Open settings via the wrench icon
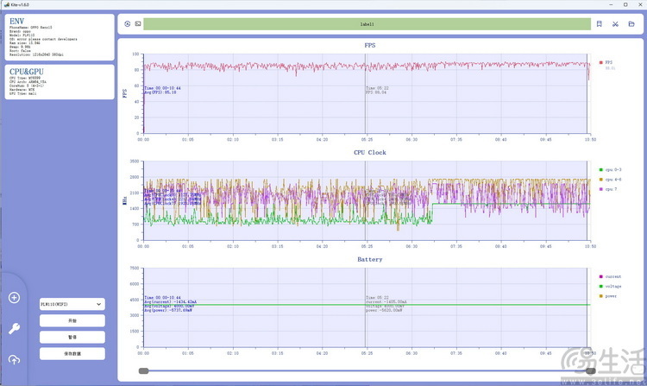The height and width of the screenshot is (386, 647). click(x=14, y=328)
